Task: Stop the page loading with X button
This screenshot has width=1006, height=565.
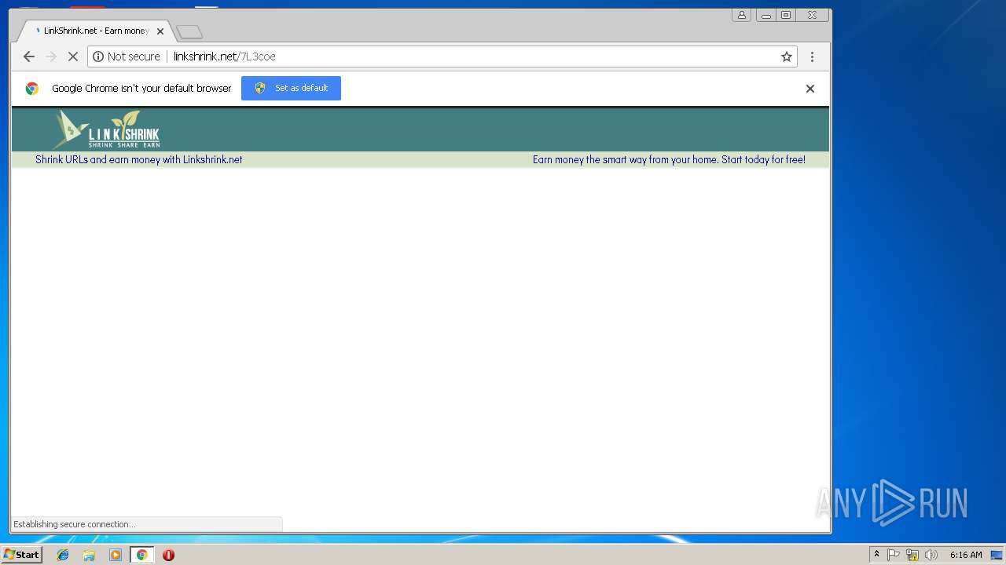Action: pos(73,56)
